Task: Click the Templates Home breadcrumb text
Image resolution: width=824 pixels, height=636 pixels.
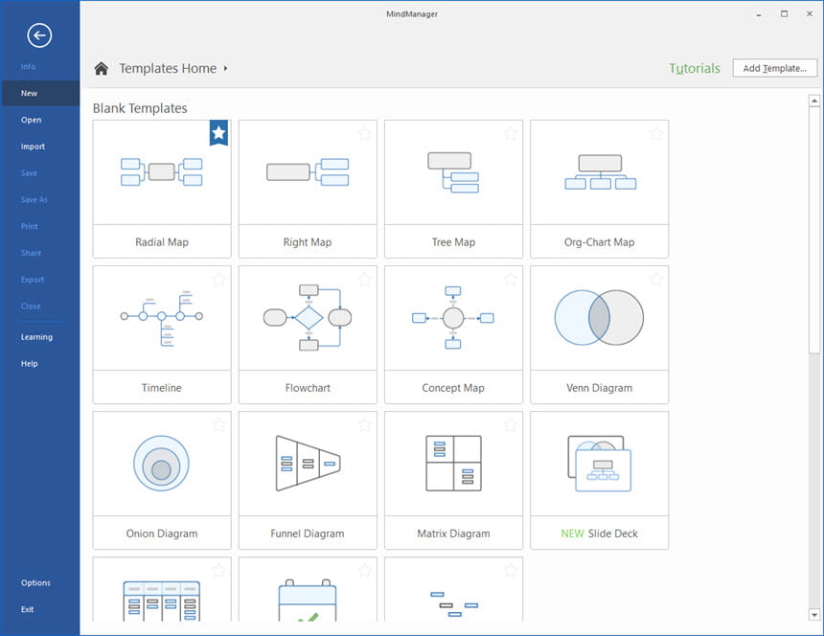Action: pyautogui.click(x=168, y=68)
